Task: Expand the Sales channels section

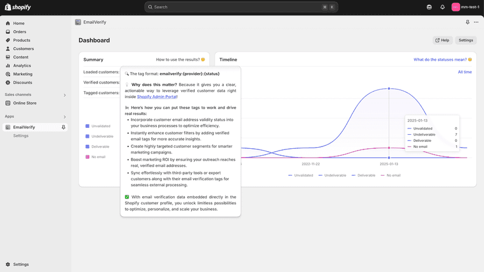Action: click(x=64, y=95)
